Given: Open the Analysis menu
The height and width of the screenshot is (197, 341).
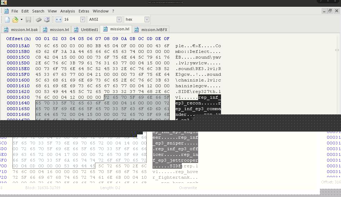Looking at the screenshot, I should pos(67,11).
